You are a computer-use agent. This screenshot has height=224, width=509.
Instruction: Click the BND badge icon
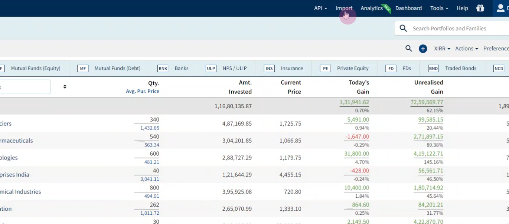(x=433, y=69)
